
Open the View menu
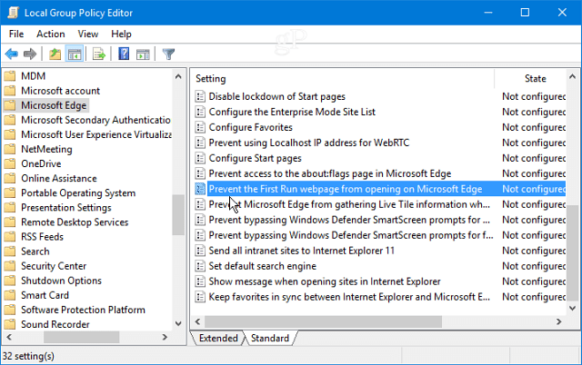pos(88,35)
